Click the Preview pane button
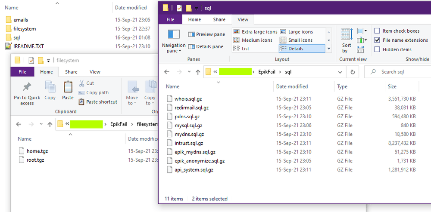Screen dimensions: 431x212 click(x=206, y=34)
